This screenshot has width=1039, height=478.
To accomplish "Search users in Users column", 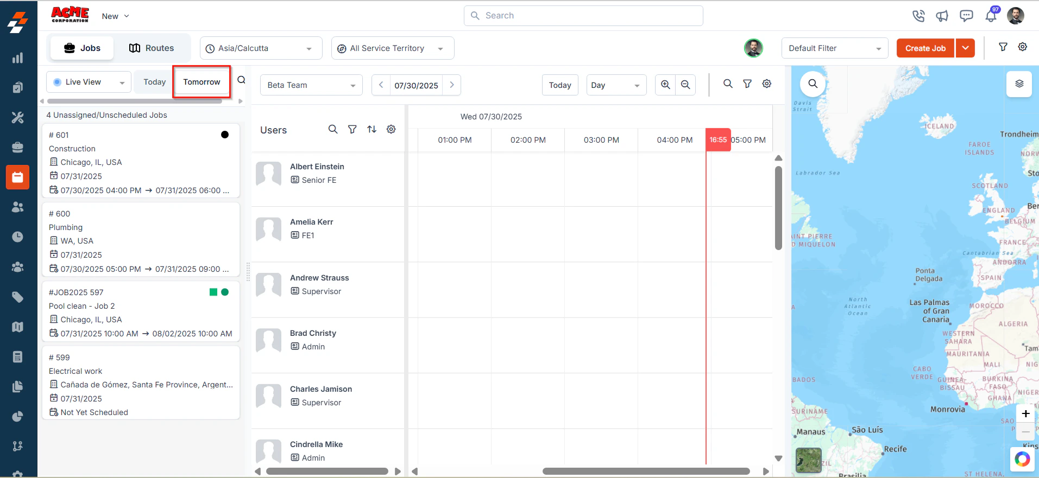I will 333,129.
